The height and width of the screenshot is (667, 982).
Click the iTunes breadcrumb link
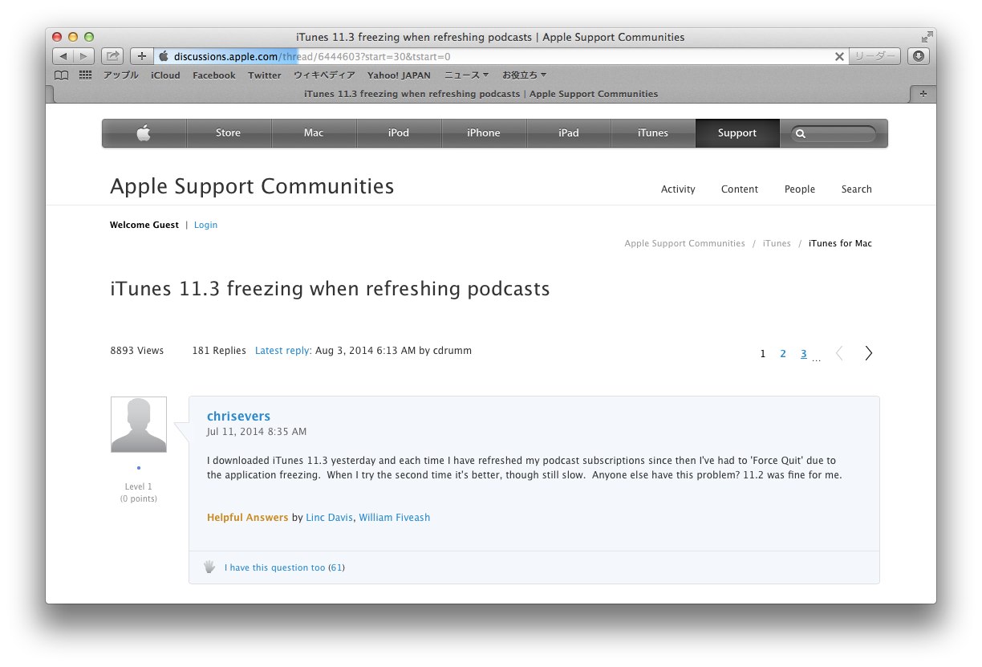pos(777,243)
